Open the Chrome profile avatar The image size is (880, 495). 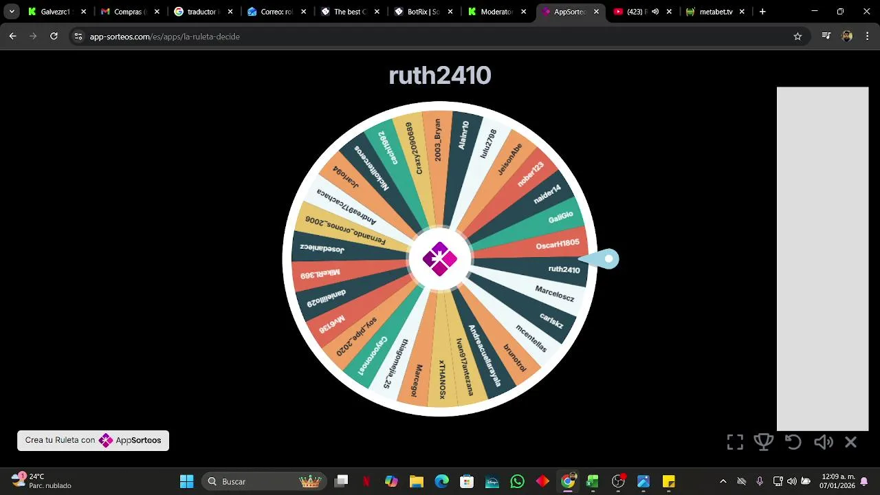(x=847, y=36)
